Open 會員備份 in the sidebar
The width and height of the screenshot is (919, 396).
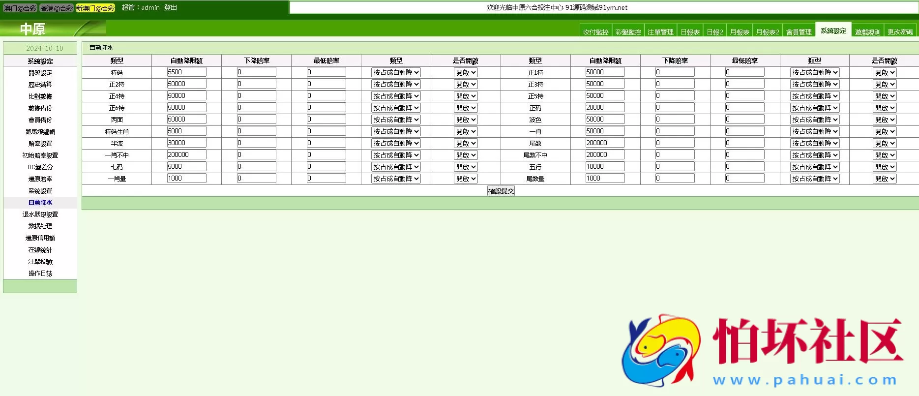[x=40, y=120]
